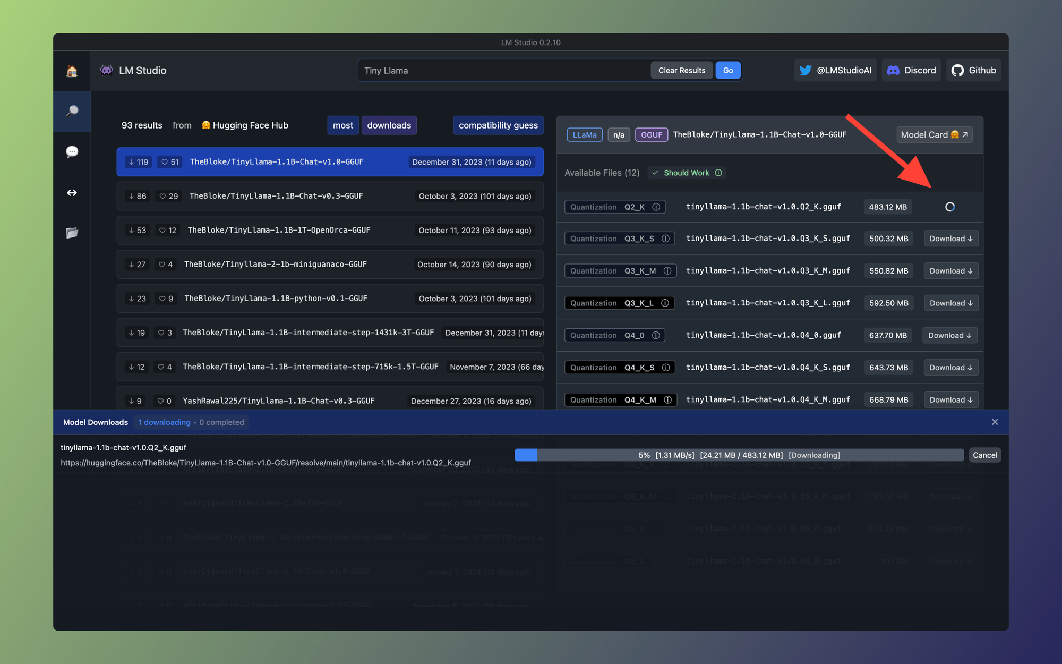Toggle the 'compatibility guess' filter button
Screen dimensions: 1062x664
click(x=498, y=125)
